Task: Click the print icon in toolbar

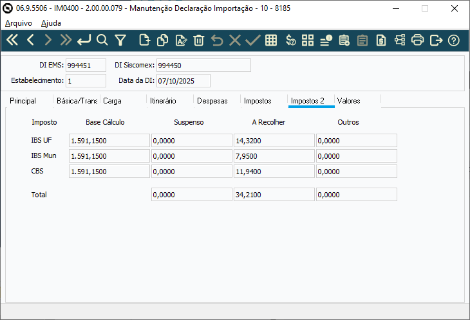Action: pyautogui.click(x=417, y=40)
